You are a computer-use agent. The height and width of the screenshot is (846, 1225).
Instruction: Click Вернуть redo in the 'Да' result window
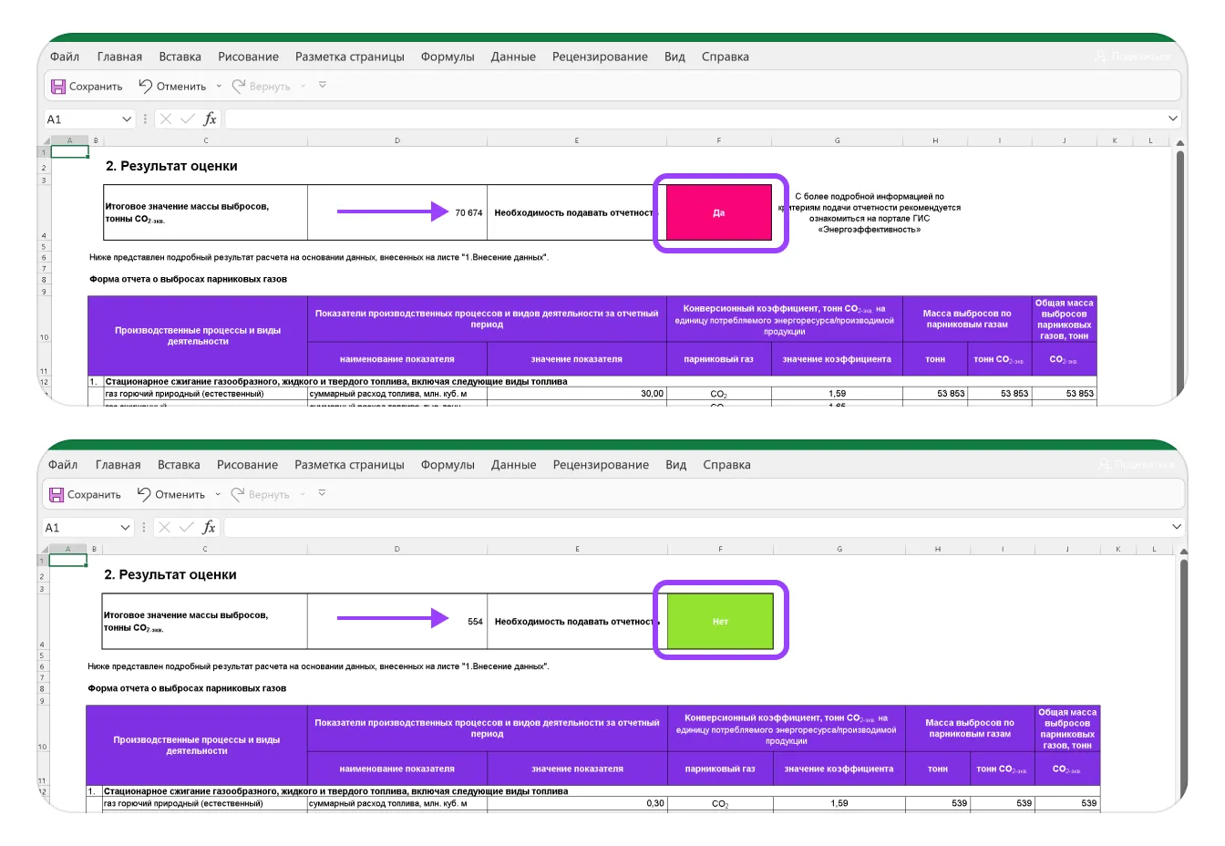tap(261, 87)
